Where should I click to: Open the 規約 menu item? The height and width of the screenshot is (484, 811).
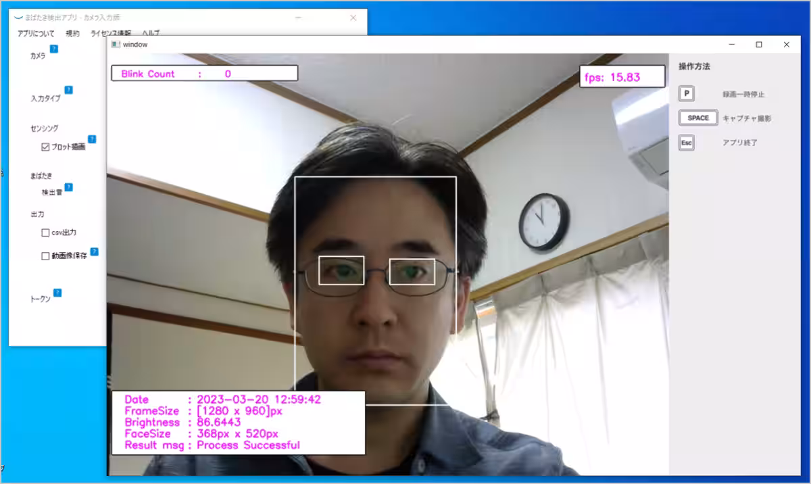(72, 33)
